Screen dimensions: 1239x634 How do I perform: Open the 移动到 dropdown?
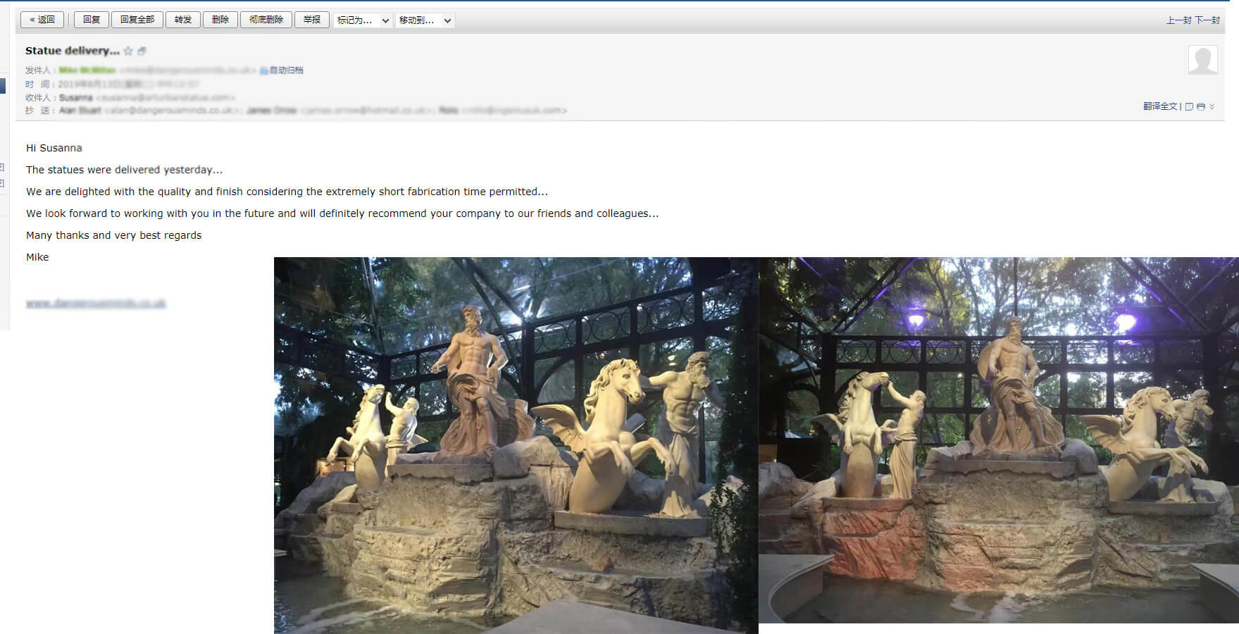(425, 20)
